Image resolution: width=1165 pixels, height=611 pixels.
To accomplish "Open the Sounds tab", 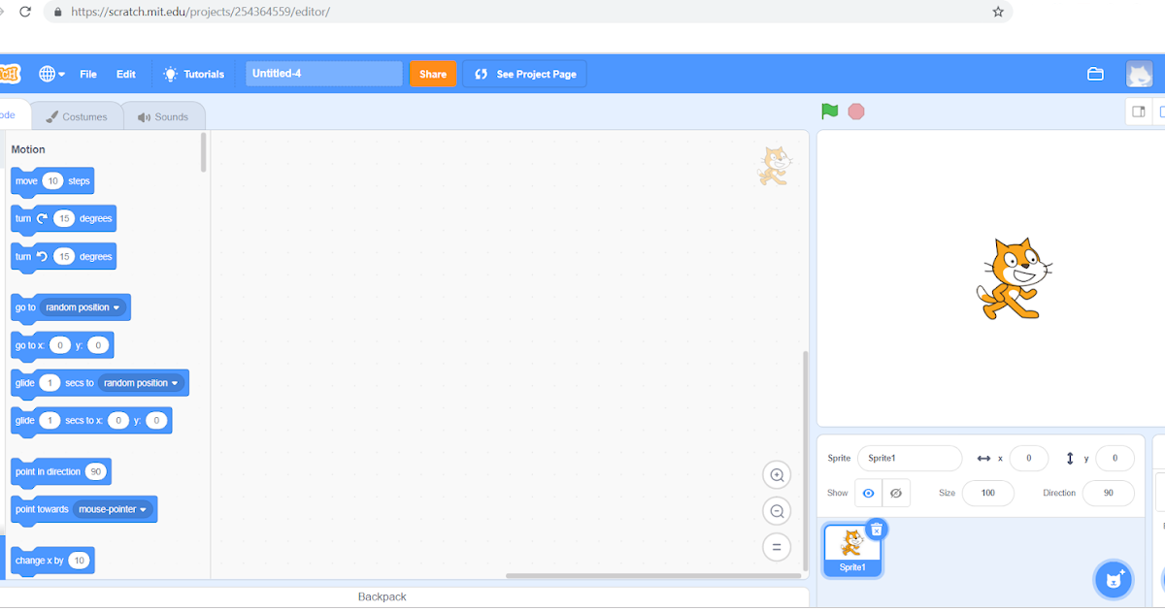I will pyautogui.click(x=164, y=115).
